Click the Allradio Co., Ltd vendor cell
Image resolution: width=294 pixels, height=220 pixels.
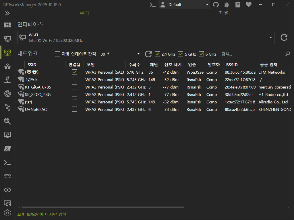(273, 102)
